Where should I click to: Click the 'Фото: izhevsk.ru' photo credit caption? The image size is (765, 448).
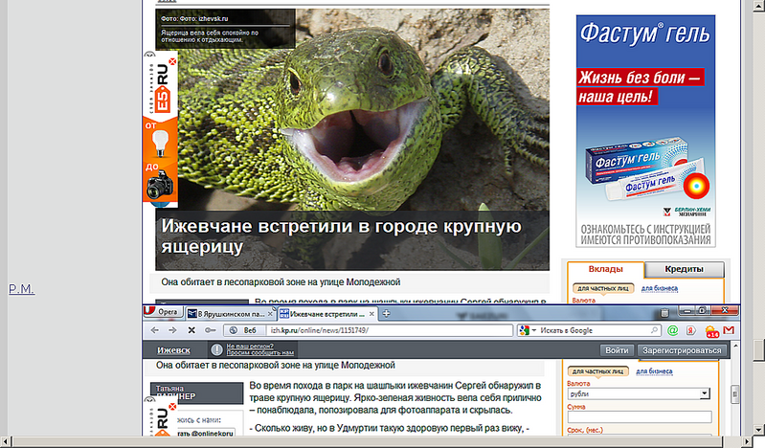coord(194,18)
